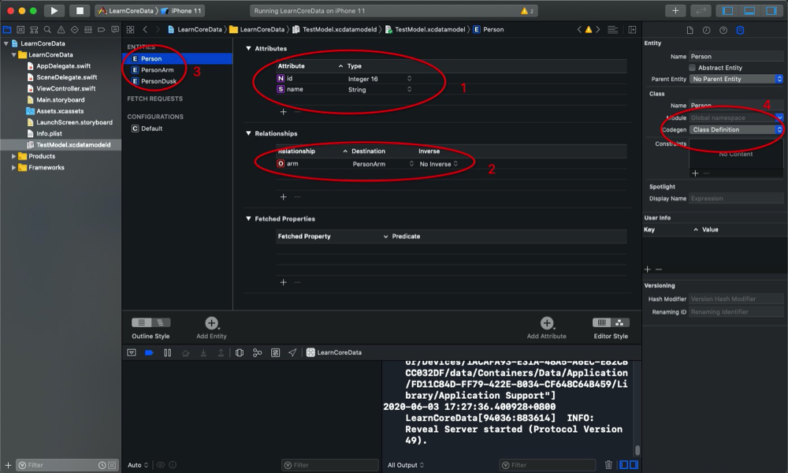Collapse the Attributes section
Screen dimensions: 788x473
click(248, 48)
